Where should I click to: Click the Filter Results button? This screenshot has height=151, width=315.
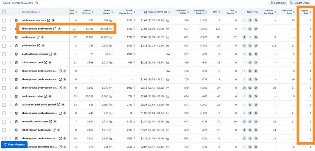click(x=14, y=145)
